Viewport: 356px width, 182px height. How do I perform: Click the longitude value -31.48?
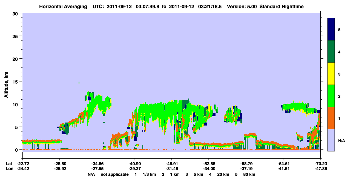[x=171, y=169]
